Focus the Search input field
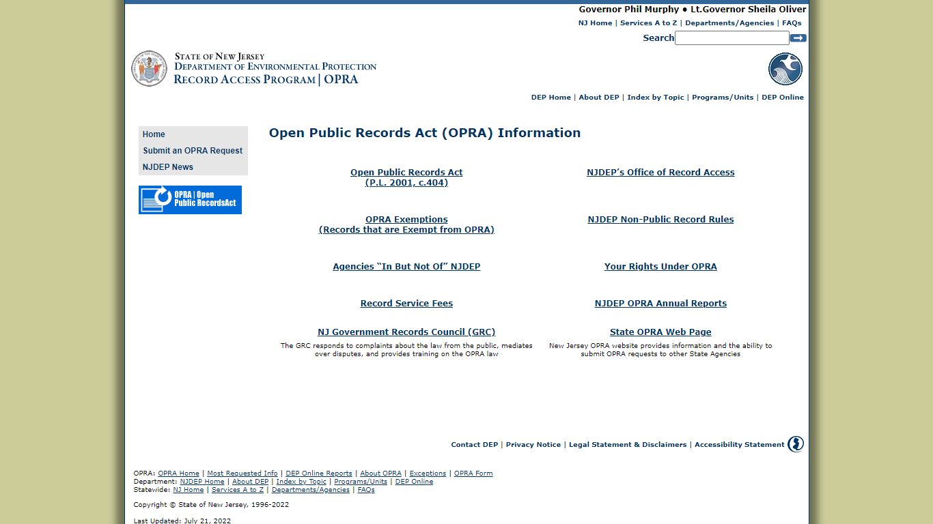 (732, 38)
